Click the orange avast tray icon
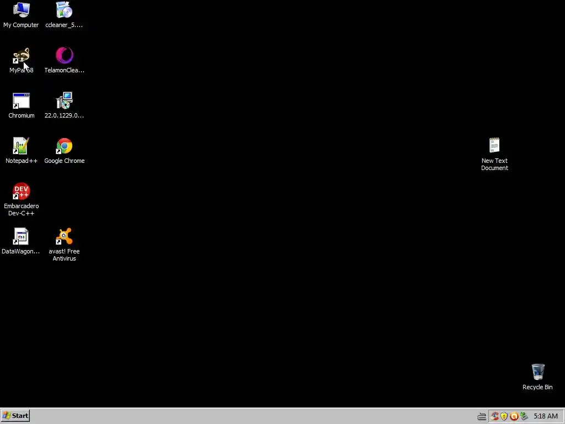 point(514,416)
